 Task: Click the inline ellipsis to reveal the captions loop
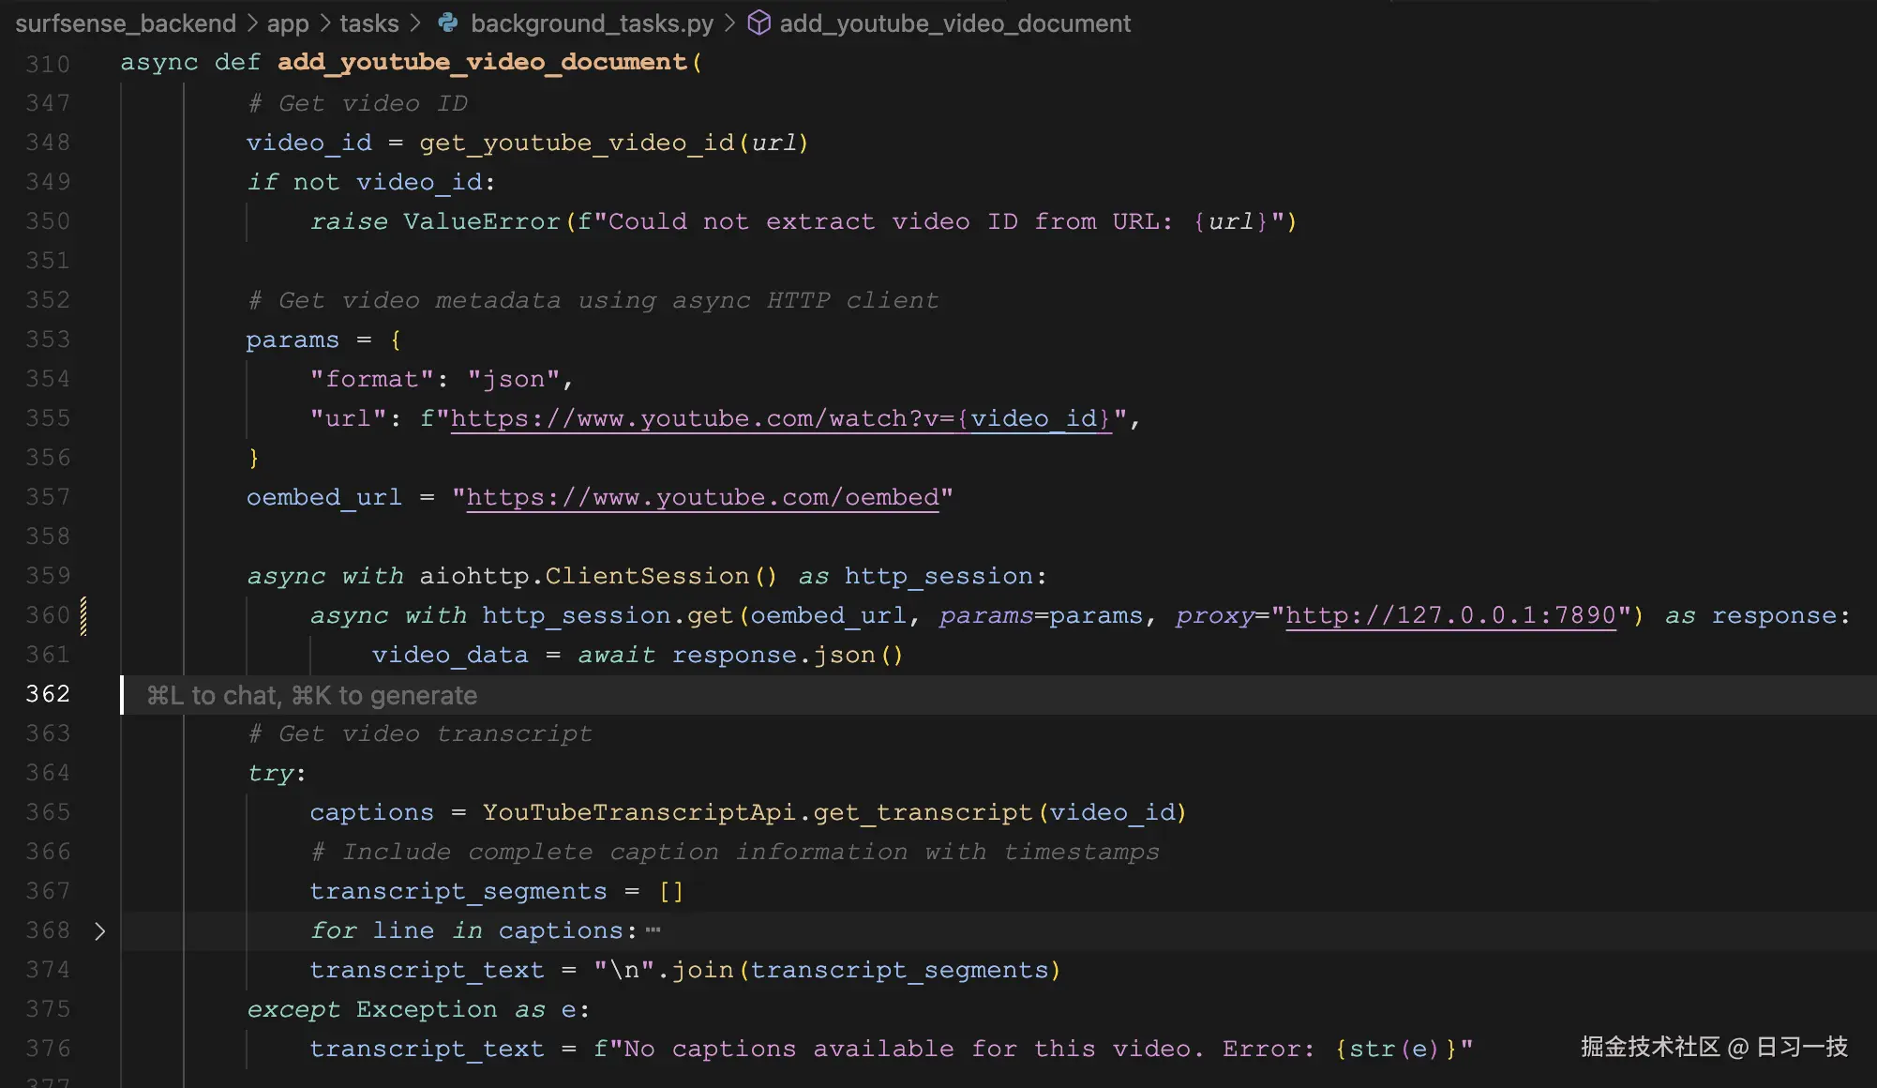coord(653,929)
